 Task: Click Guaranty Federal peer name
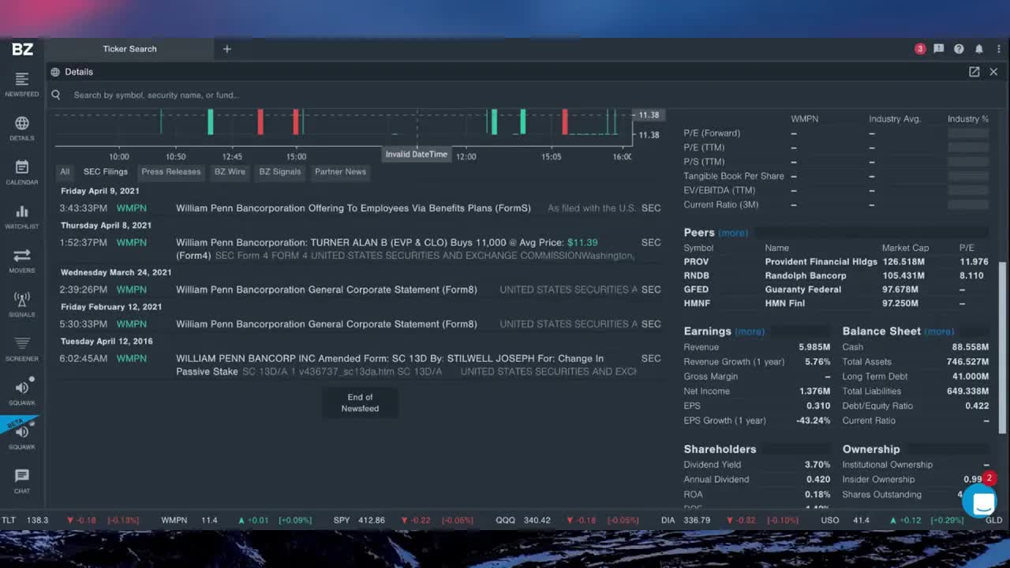point(802,290)
